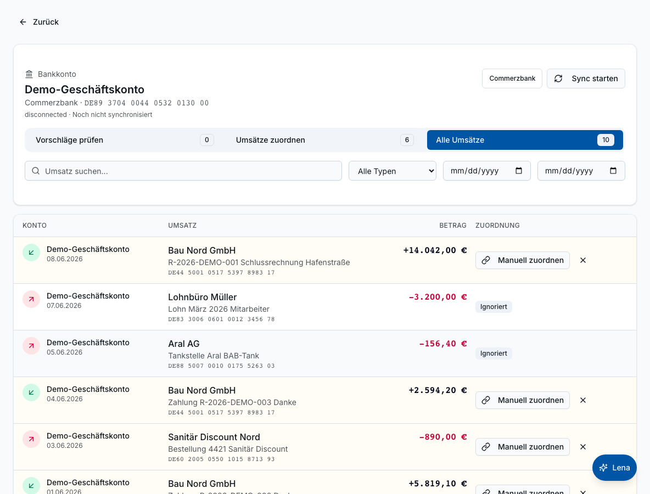Click the bank building icon beside Bankkonto
The width and height of the screenshot is (650, 494).
tap(29, 74)
